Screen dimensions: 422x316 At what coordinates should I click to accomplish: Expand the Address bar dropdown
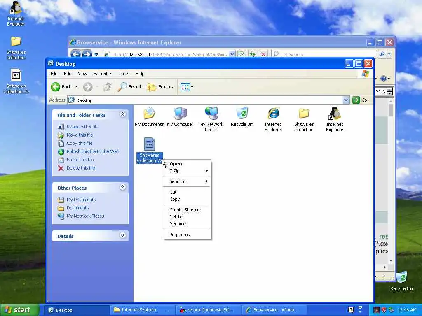pyautogui.click(x=346, y=100)
